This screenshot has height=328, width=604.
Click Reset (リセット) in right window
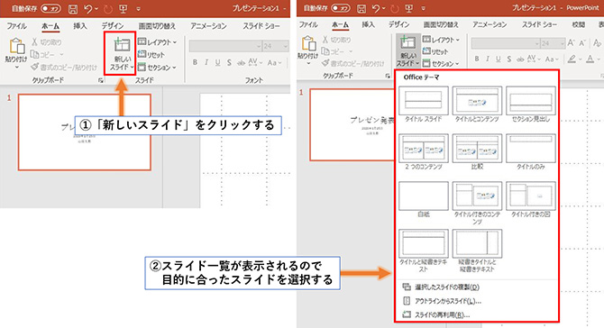click(x=435, y=51)
